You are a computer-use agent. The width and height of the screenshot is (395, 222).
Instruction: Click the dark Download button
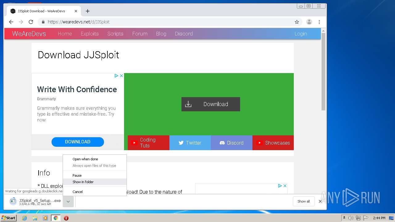pos(211,104)
